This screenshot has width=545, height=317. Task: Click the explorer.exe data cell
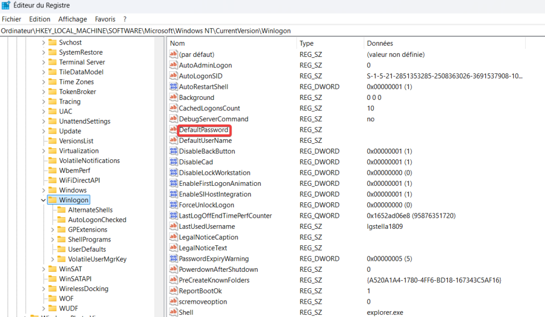tap(385, 313)
